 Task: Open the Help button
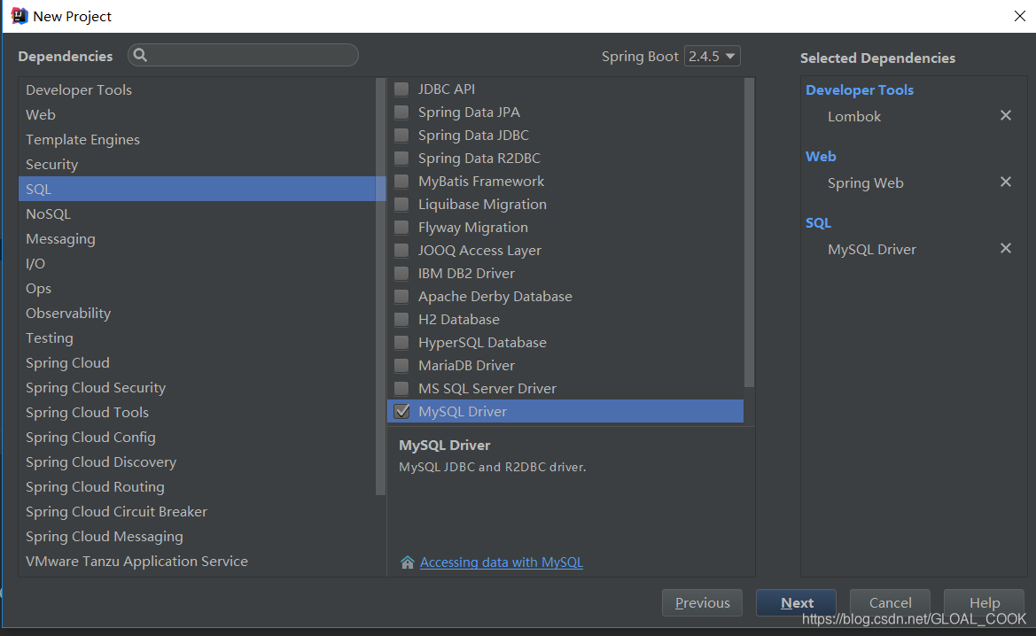[984, 602]
